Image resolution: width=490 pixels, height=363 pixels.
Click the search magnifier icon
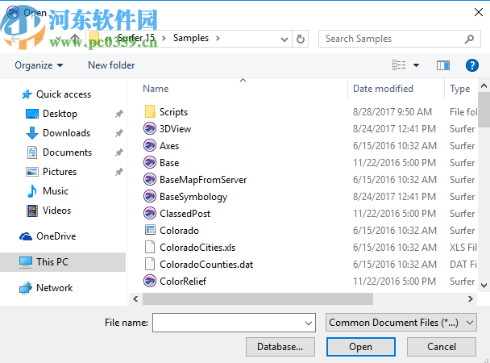(x=469, y=39)
